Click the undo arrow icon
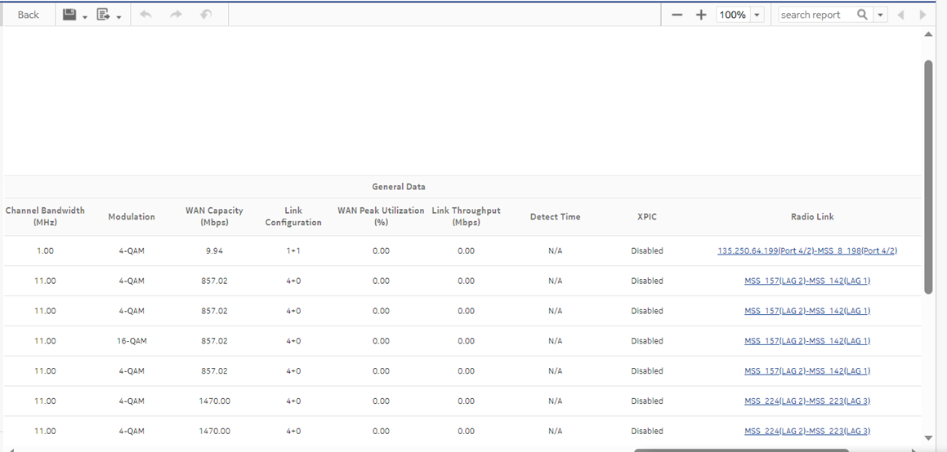The image size is (947, 452). click(145, 15)
